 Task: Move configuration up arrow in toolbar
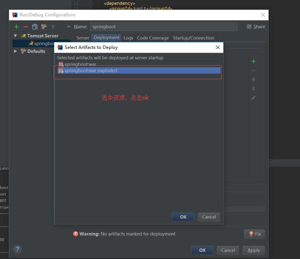pos(53,27)
